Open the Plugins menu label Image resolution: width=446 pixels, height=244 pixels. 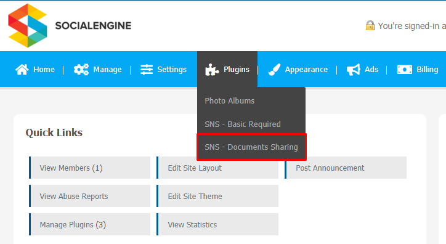[237, 70]
